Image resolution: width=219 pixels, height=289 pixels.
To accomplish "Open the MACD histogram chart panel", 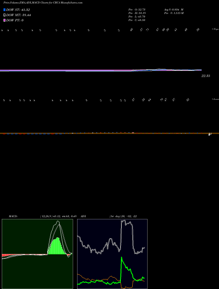I will (x=37, y=254).
